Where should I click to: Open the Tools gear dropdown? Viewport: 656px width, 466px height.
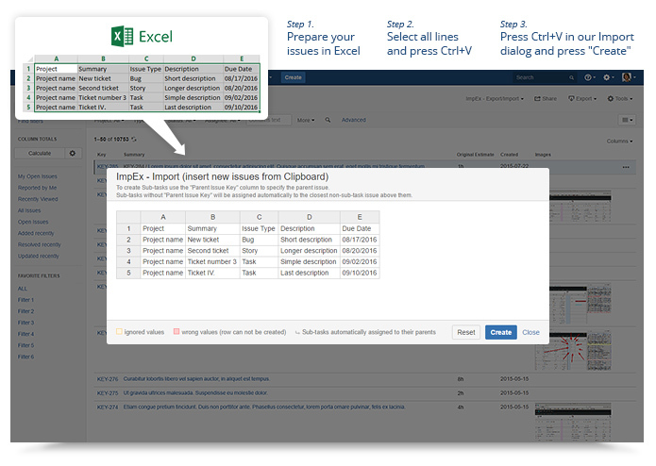click(619, 99)
